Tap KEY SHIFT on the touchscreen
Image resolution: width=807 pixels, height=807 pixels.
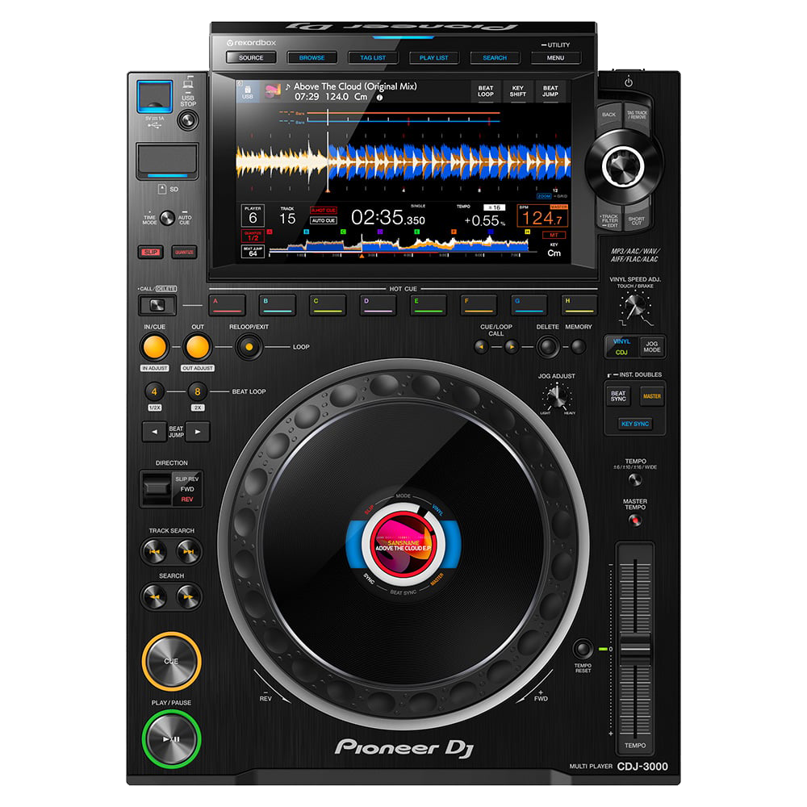click(x=518, y=91)
